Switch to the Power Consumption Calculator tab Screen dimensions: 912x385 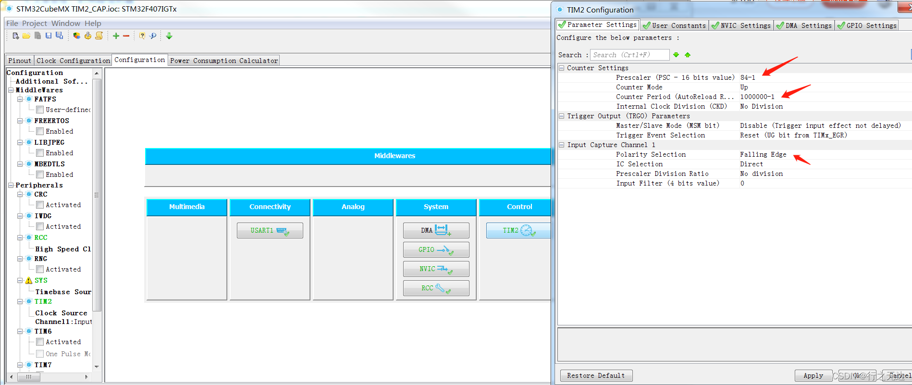(224, 61)
